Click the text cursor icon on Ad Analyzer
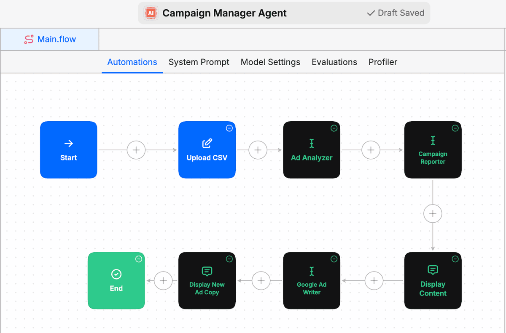The width and height of the screenshot is (506, 333). pyautogui.click(x=312, y=144)
